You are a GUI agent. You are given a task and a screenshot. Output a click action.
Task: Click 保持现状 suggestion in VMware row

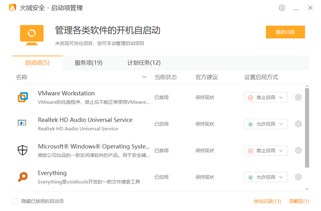[x=205, y=98]
